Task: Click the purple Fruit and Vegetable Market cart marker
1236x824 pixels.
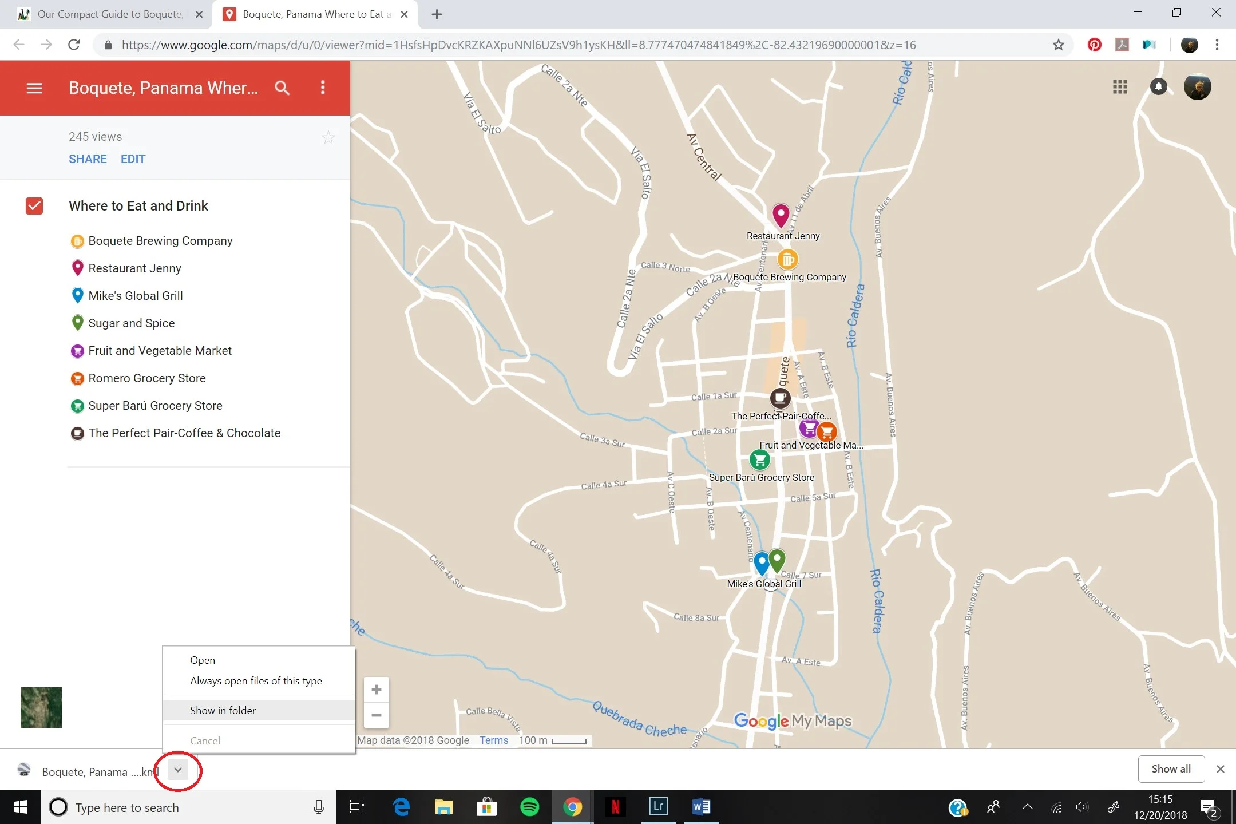Action: [x=808, y=428]
